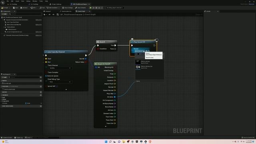Select FollowCamera in components tree
The width and height of the screenshot is (256, 144).
pyautogui.click(x=12, y=29)
